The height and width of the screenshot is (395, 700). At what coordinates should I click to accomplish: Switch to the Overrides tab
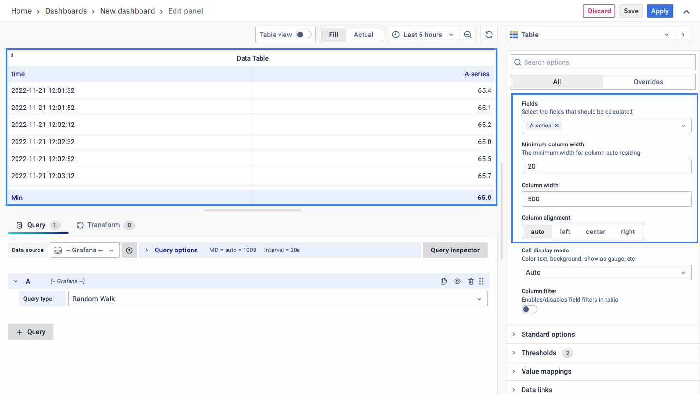point(648,82)
